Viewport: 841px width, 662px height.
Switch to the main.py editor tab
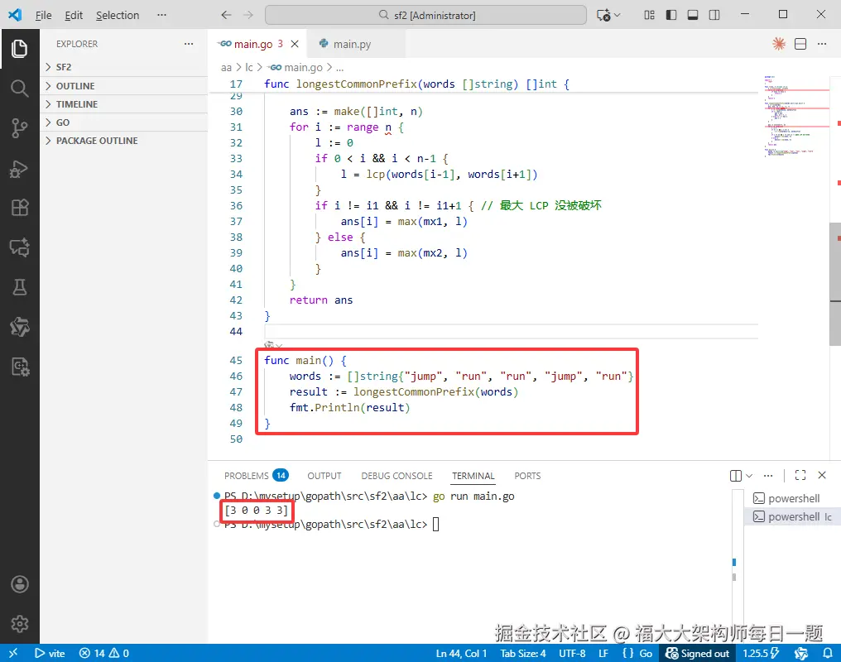tap(352, 44)
